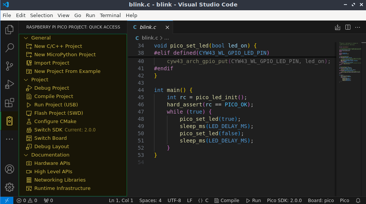Open the Help menu
Viewport: 366px width, 204px height.
132,15
